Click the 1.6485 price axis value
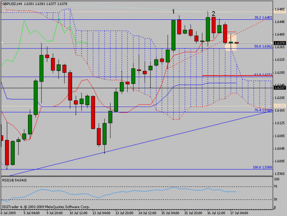 [x=280, y=9]
